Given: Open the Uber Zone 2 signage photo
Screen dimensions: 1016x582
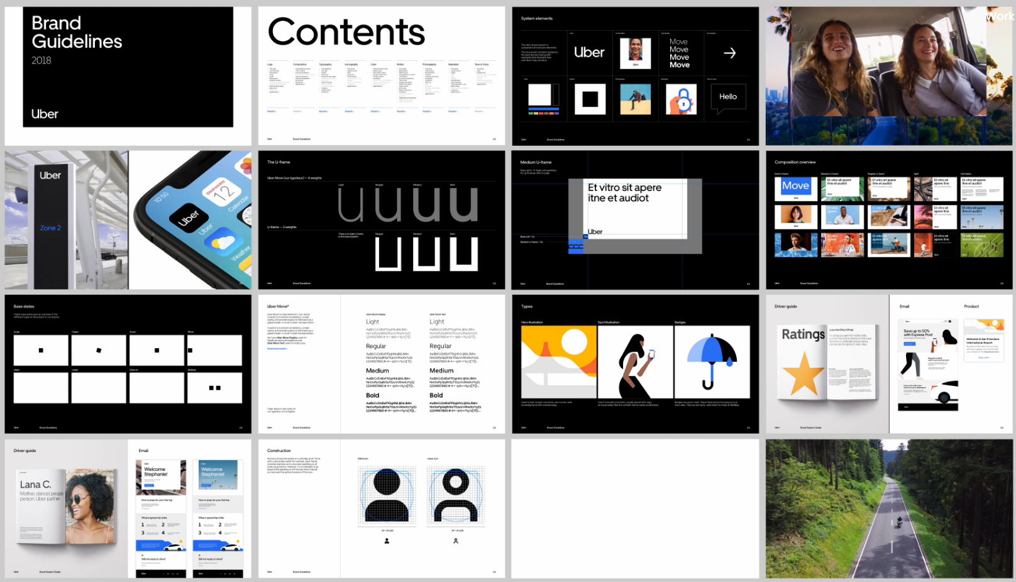Looking at the screenshot, I should (x=67, y=220).
